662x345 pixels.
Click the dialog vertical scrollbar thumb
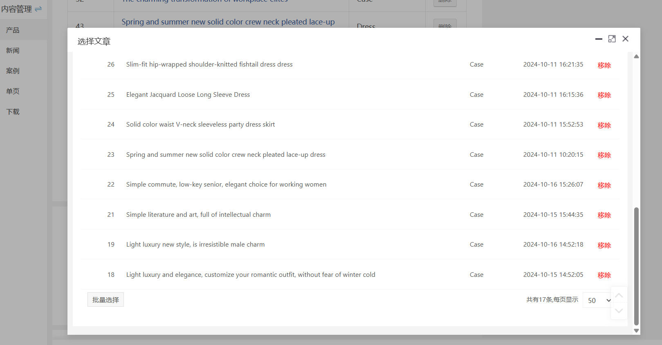tap(636, 266)
